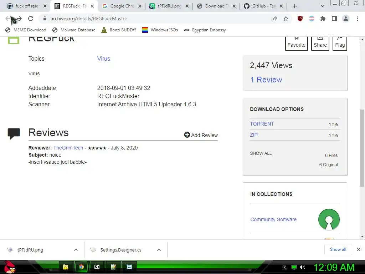365x274 pixels.
Task: Click the page vertical scrollbar thumb
Action: pyautogui.click(x=362, y=148)
